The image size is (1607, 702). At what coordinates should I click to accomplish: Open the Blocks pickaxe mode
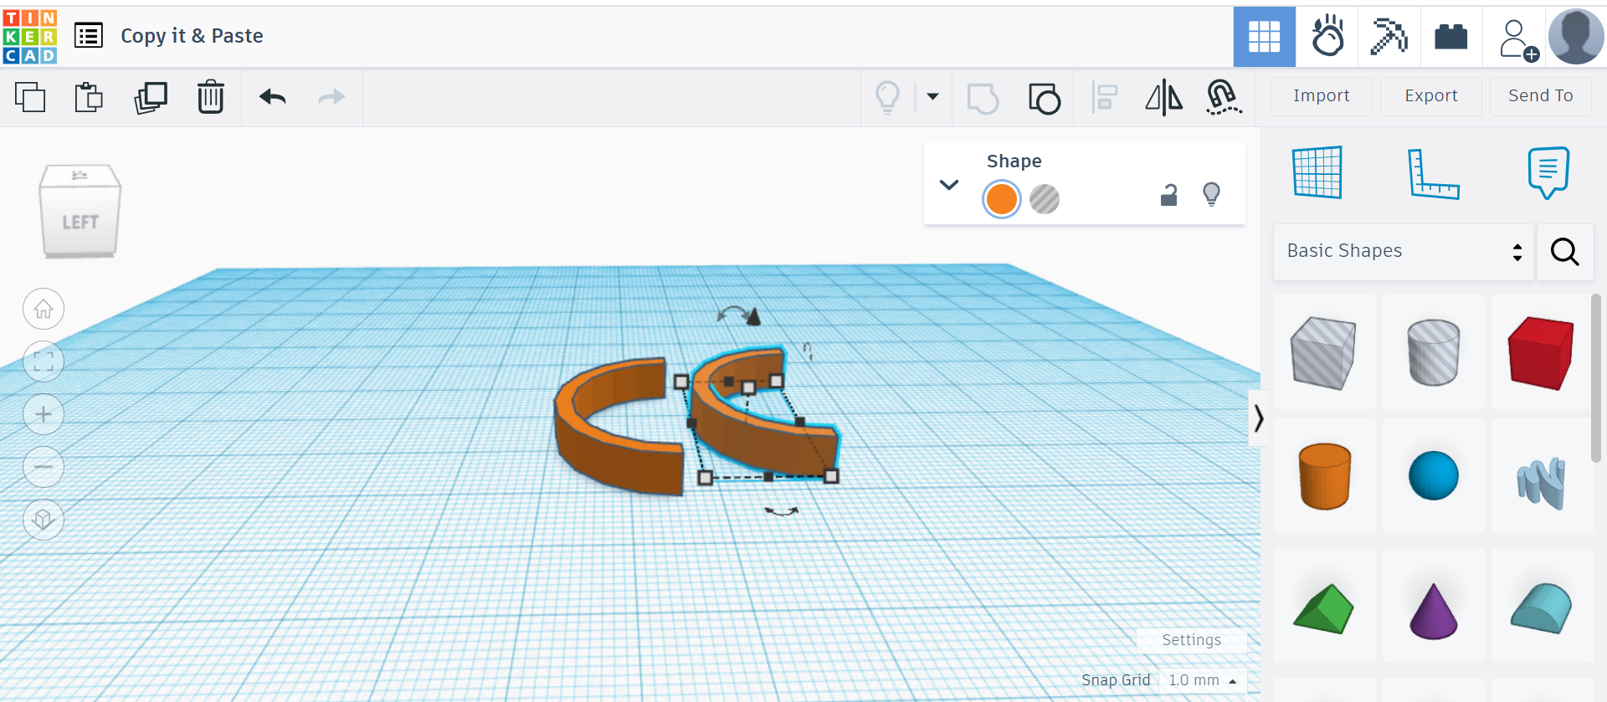pos(1389,37)
